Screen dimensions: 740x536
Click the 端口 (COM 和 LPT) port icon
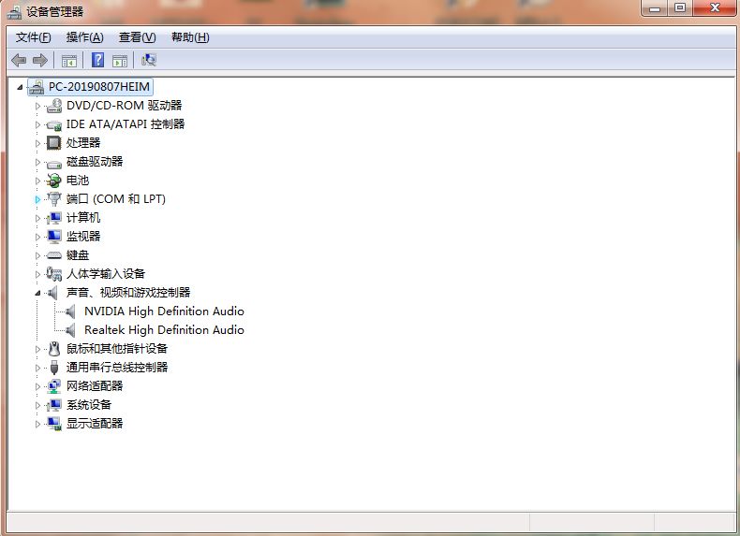[54, 199]
